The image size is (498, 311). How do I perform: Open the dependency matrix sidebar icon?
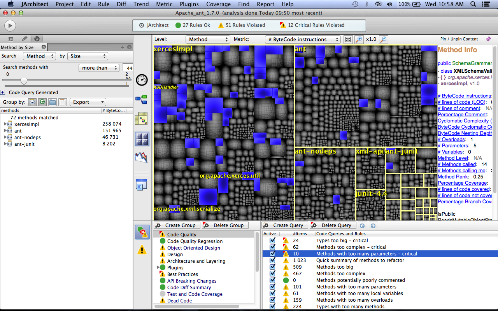pyautogui.click(x=142, y=119)
